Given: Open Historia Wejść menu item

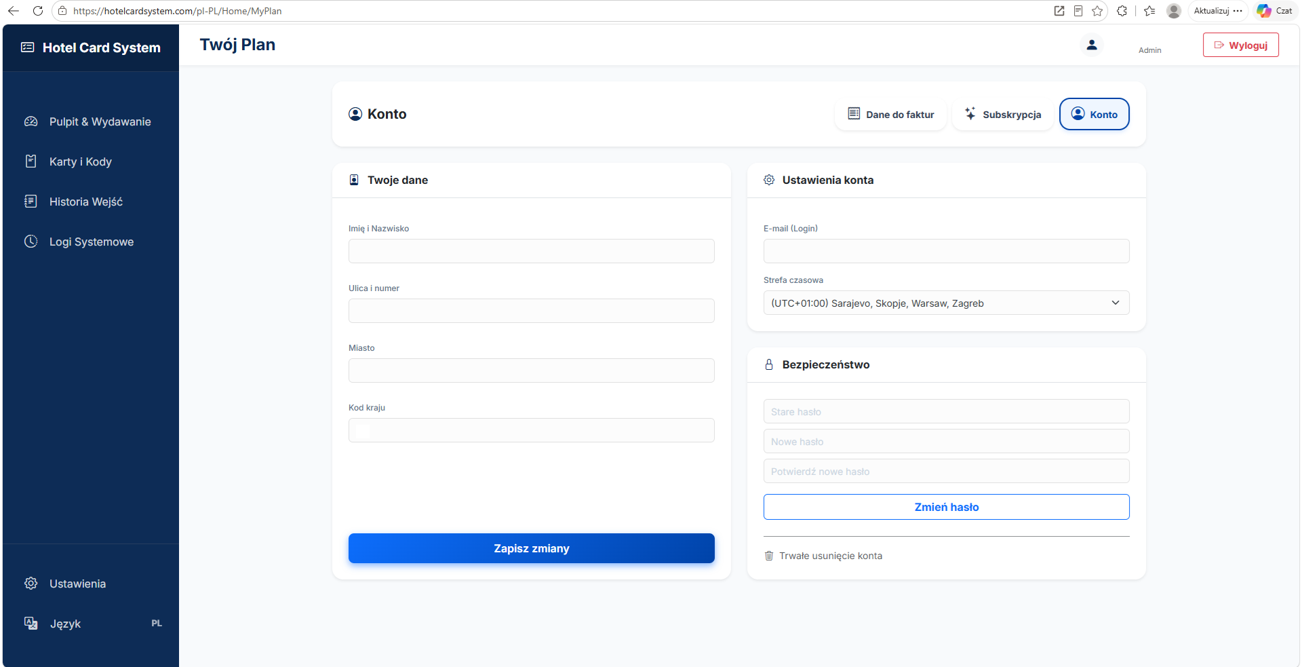Looking at the screenshot, I should click(91, 202).
